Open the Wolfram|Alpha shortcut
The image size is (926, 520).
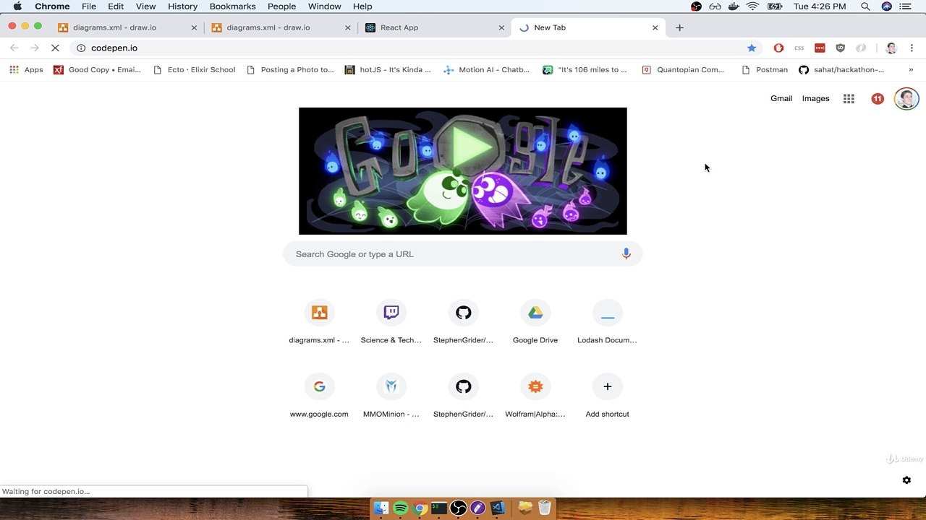(x=535, y=396)
